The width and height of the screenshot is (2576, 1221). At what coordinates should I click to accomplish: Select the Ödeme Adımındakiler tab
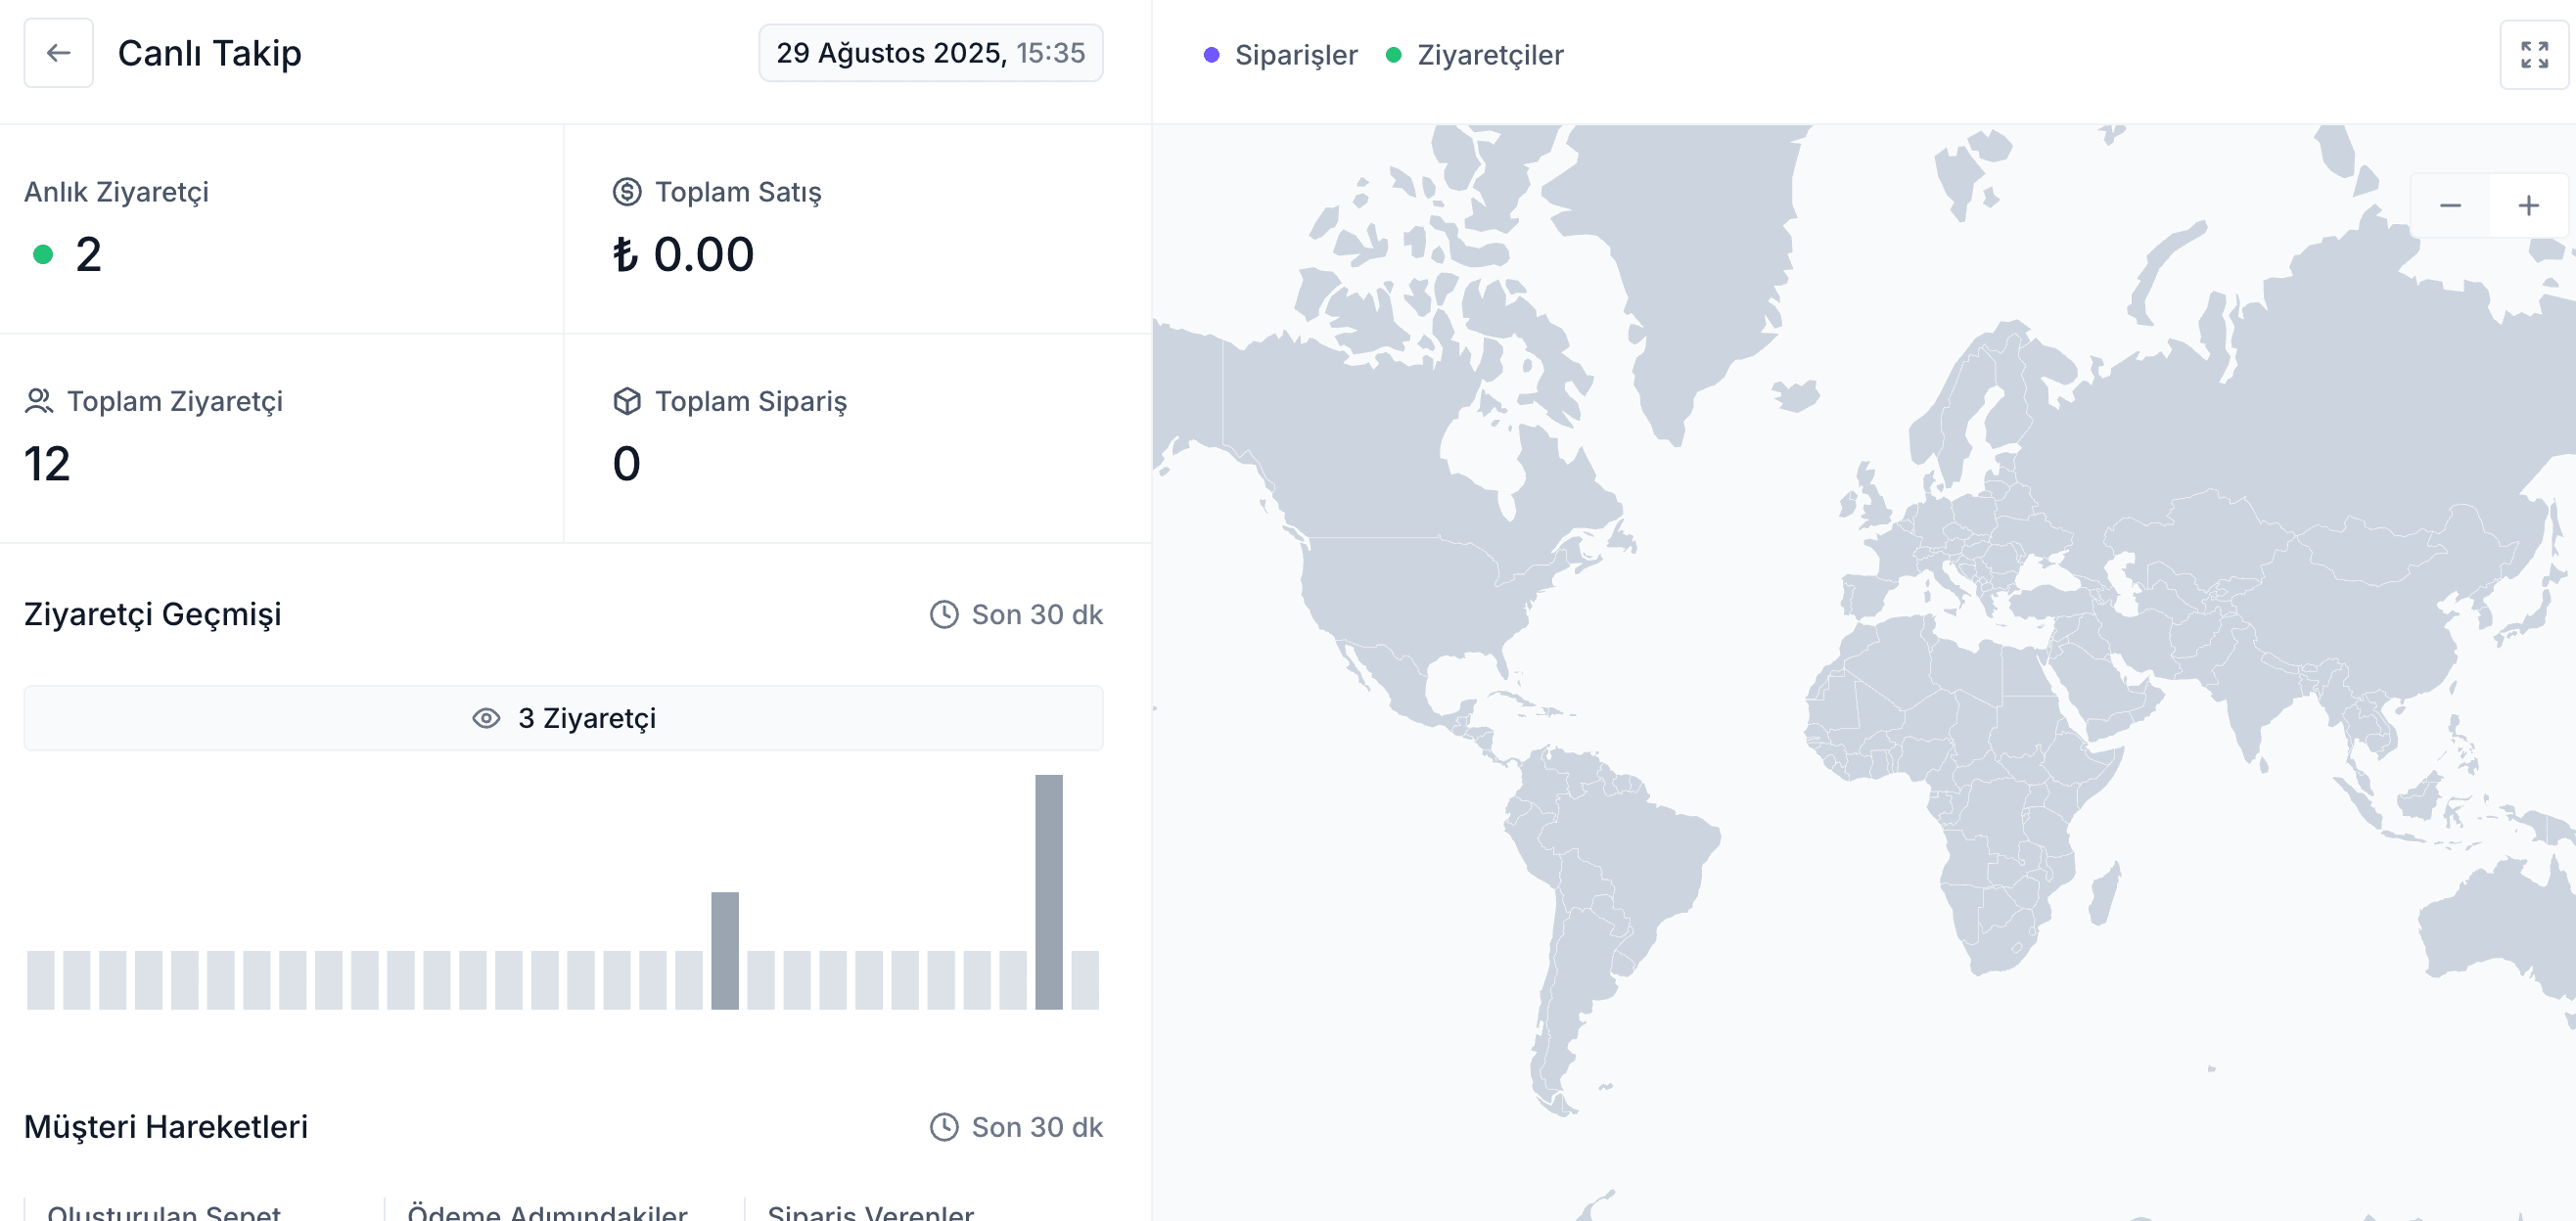(x=547, y=1211)
